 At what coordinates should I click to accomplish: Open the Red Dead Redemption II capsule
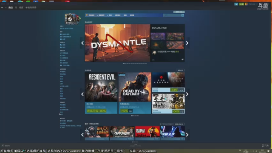click(x=147, y=133)
